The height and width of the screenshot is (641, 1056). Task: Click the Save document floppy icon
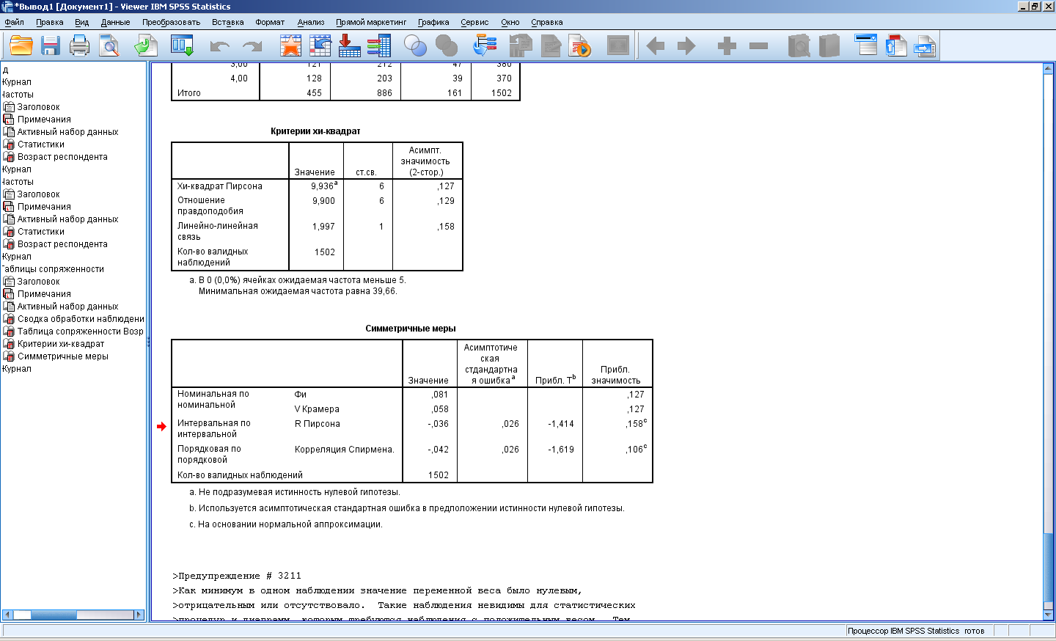pyautogui.click(x=51, y=46)
